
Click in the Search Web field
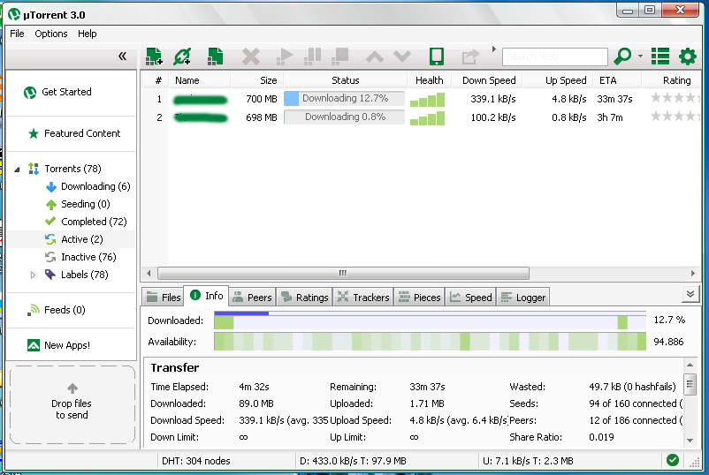click(x=555, y=57)
